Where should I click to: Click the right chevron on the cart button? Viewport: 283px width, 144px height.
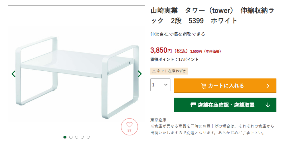pyautogui.click(x=268, y=86)
